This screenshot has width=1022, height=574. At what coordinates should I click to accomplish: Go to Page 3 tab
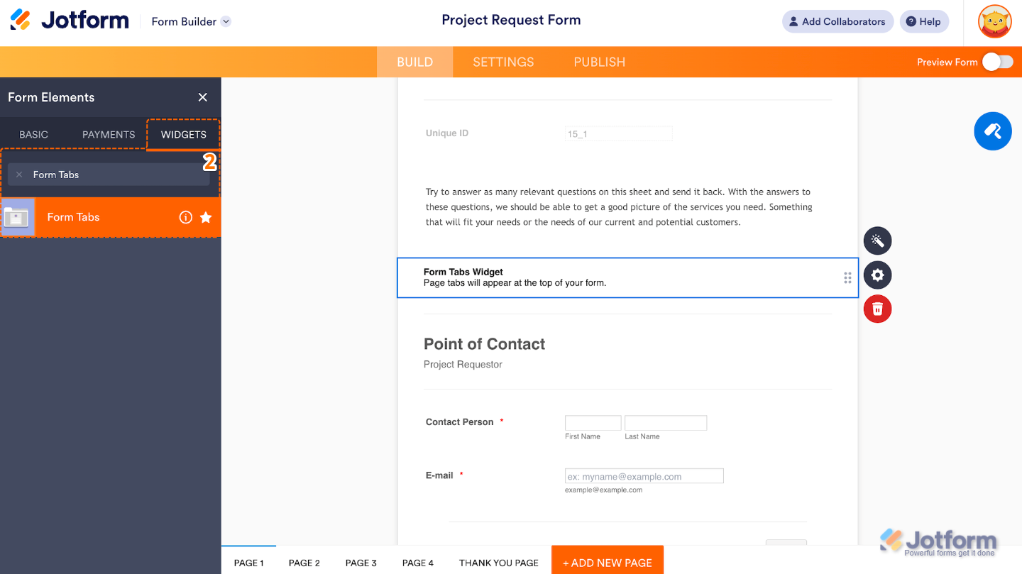(361, 563)
